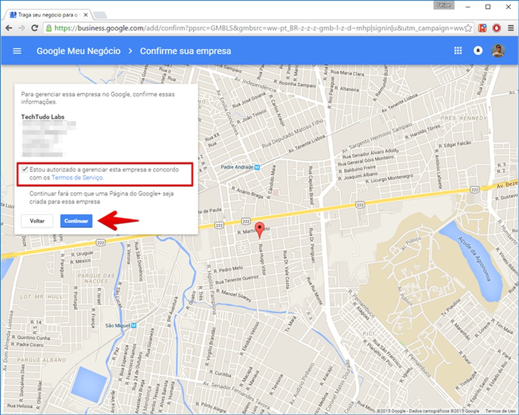Click the PRES. KENNEDY neighborhood label
This screenshot has height=415, width=519.
(464, 118)
